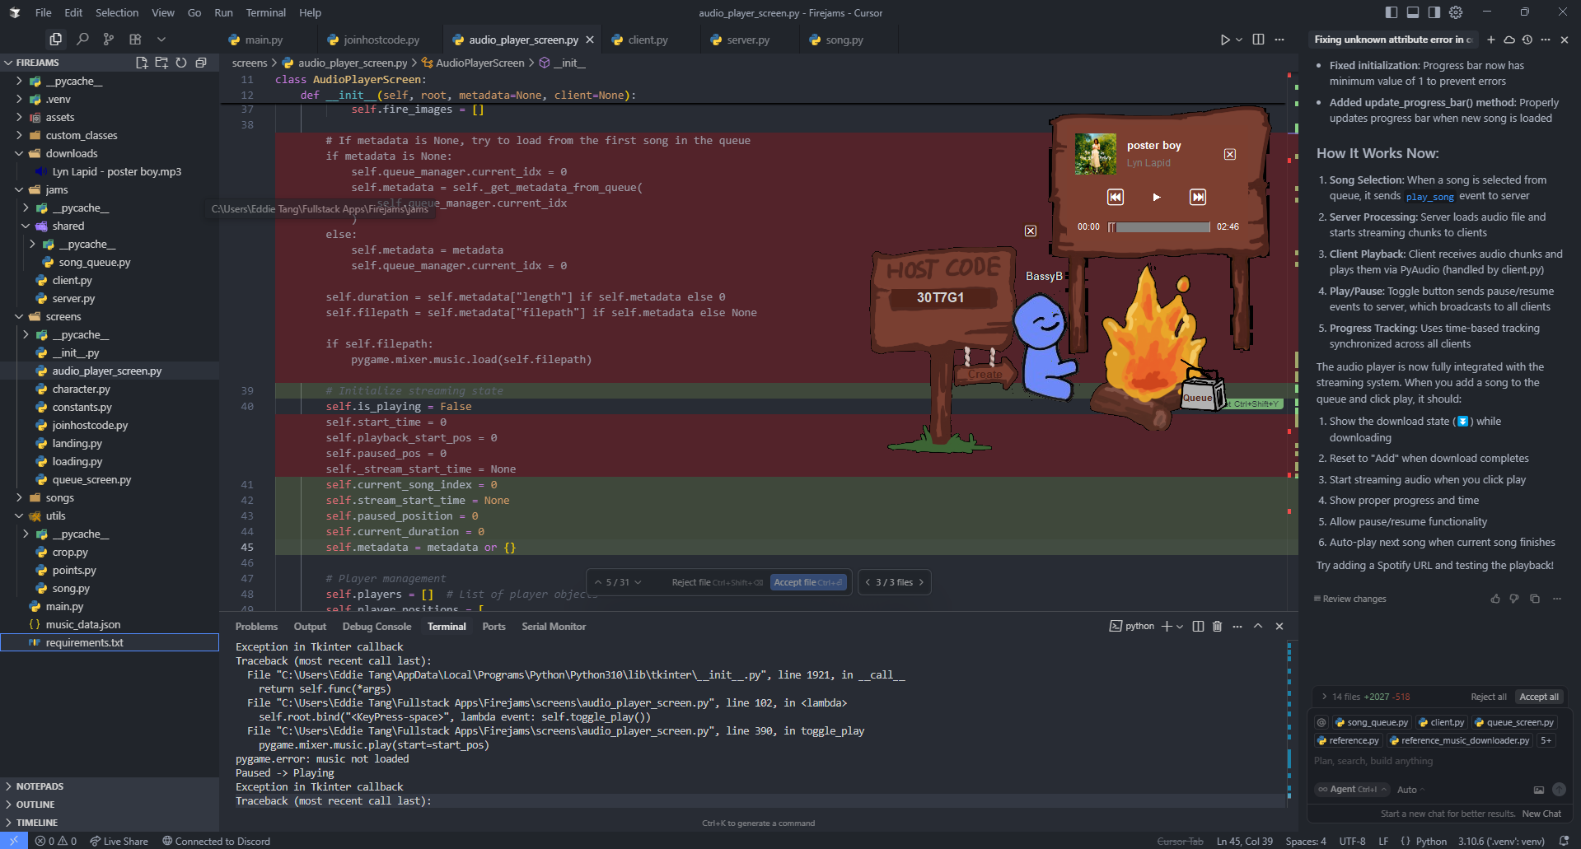The height and width of the screenshot is (849, 1581).
Task: Click the New File icon in Explorer
Action: [142, 63]
